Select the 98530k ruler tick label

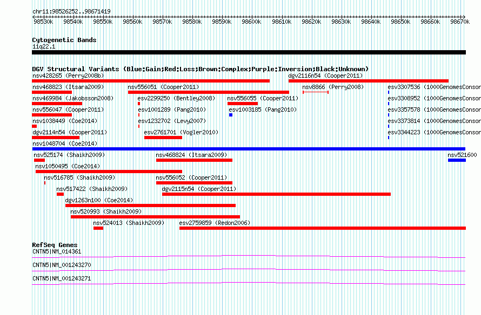(x=43, y=22)
